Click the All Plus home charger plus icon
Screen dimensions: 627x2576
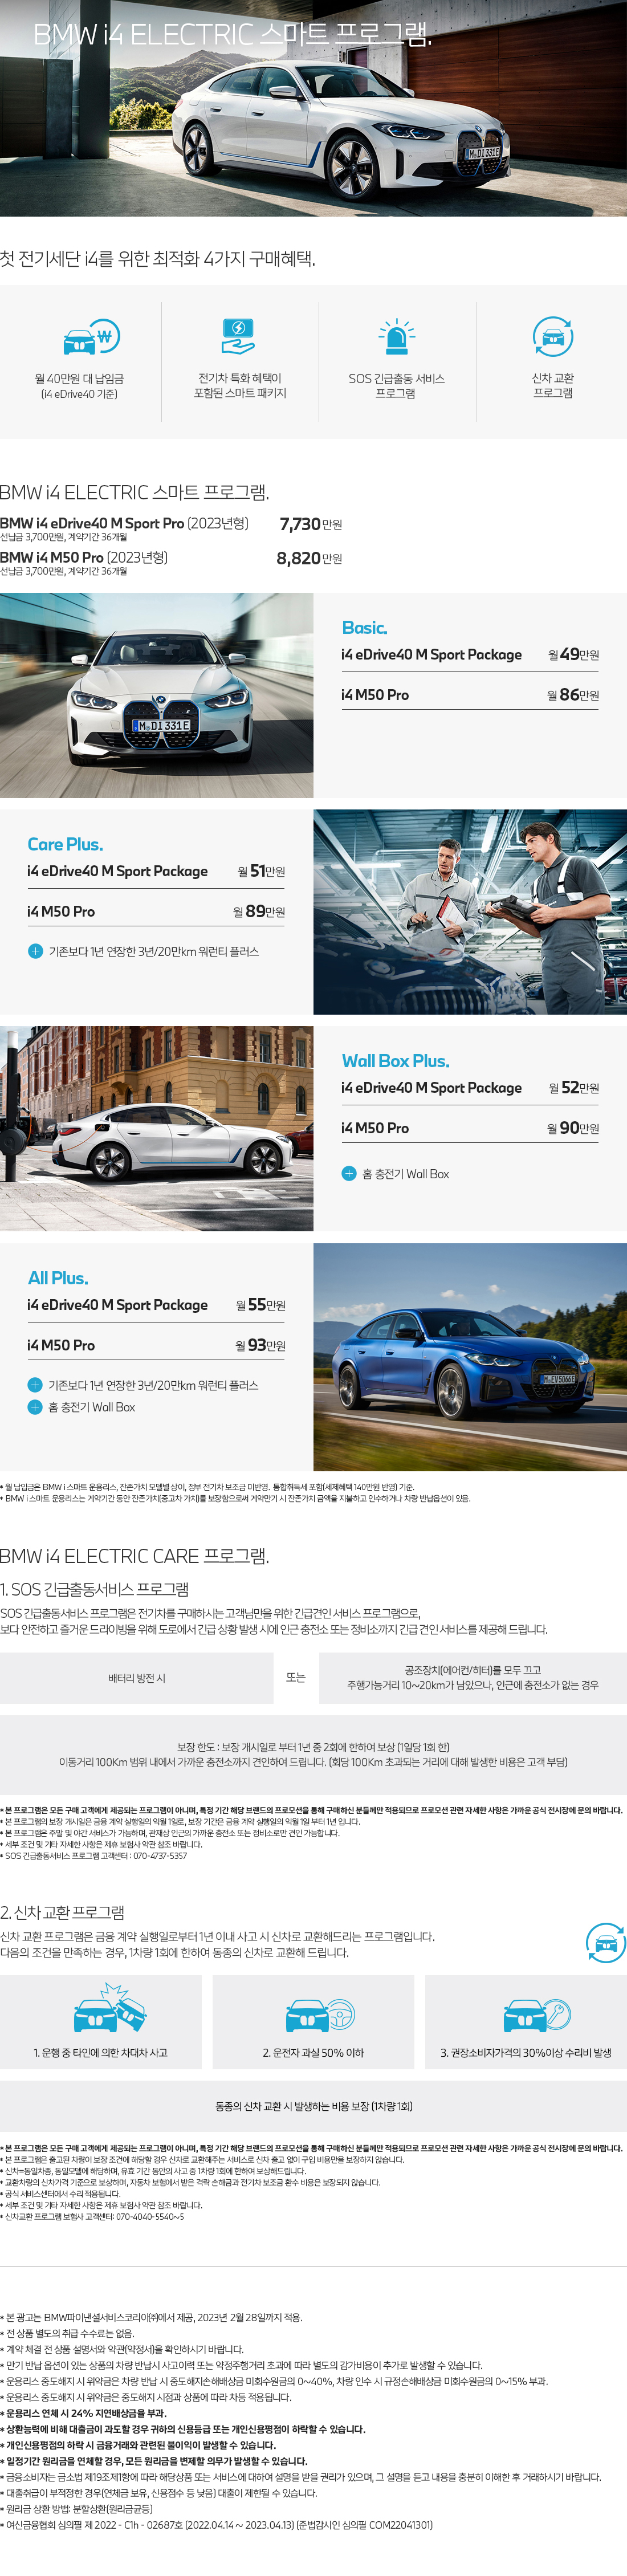[35, 1406]
